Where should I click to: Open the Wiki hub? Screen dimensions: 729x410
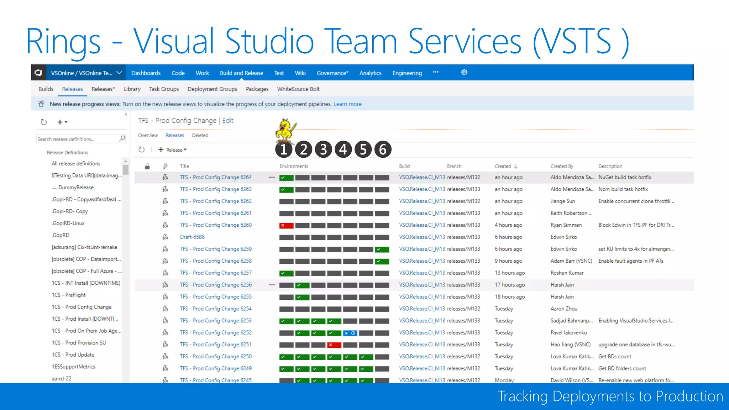[x=300, y=73]
